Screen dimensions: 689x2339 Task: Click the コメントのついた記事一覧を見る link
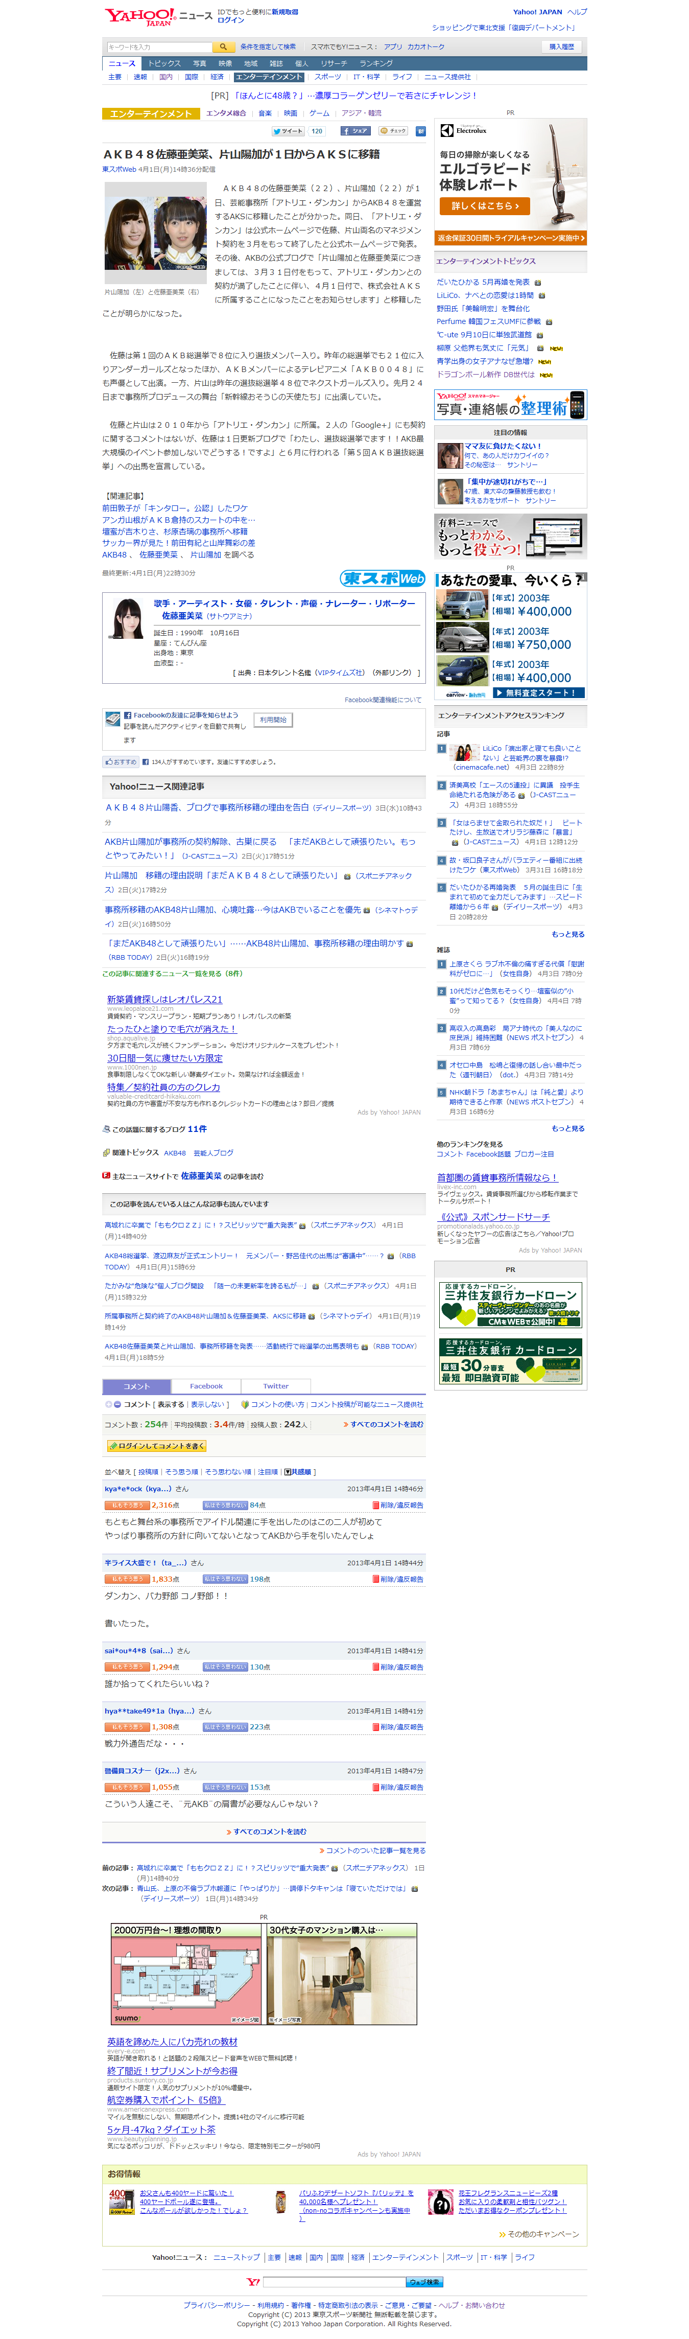tap(375, 1850)
